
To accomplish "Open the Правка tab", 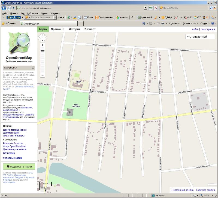I will coord(57,29).
